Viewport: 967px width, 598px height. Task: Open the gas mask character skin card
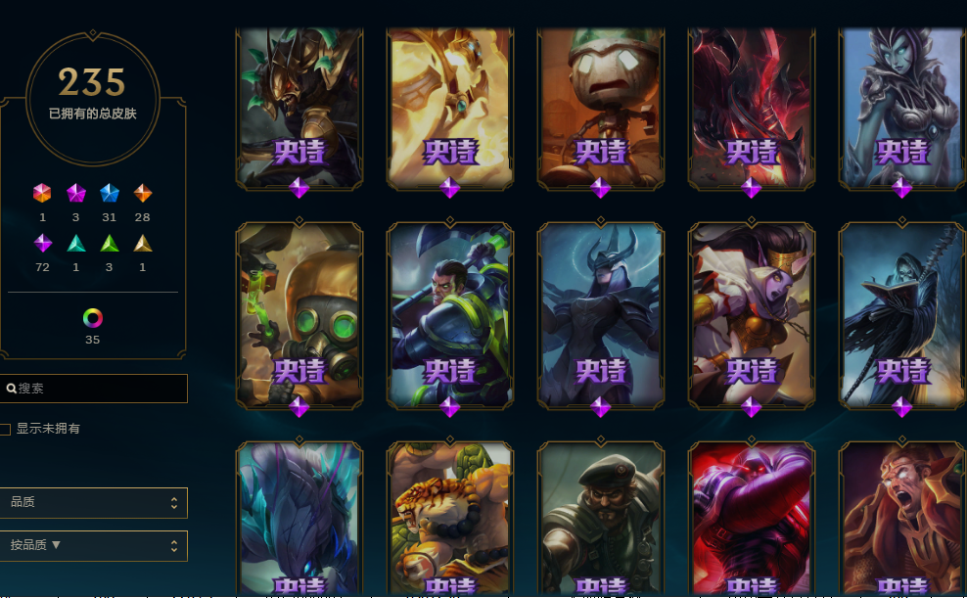coord(299,316)
